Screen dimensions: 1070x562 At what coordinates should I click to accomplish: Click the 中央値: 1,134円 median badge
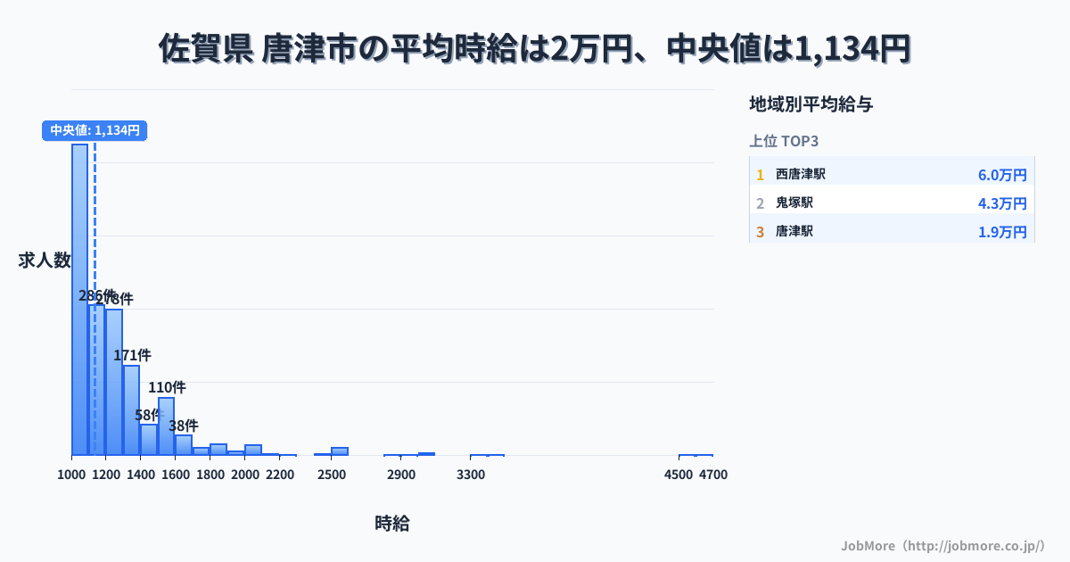coord(95,130)
